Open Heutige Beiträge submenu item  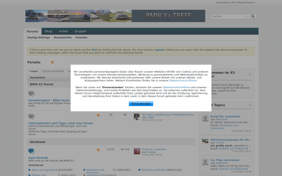tap(39, 38)
